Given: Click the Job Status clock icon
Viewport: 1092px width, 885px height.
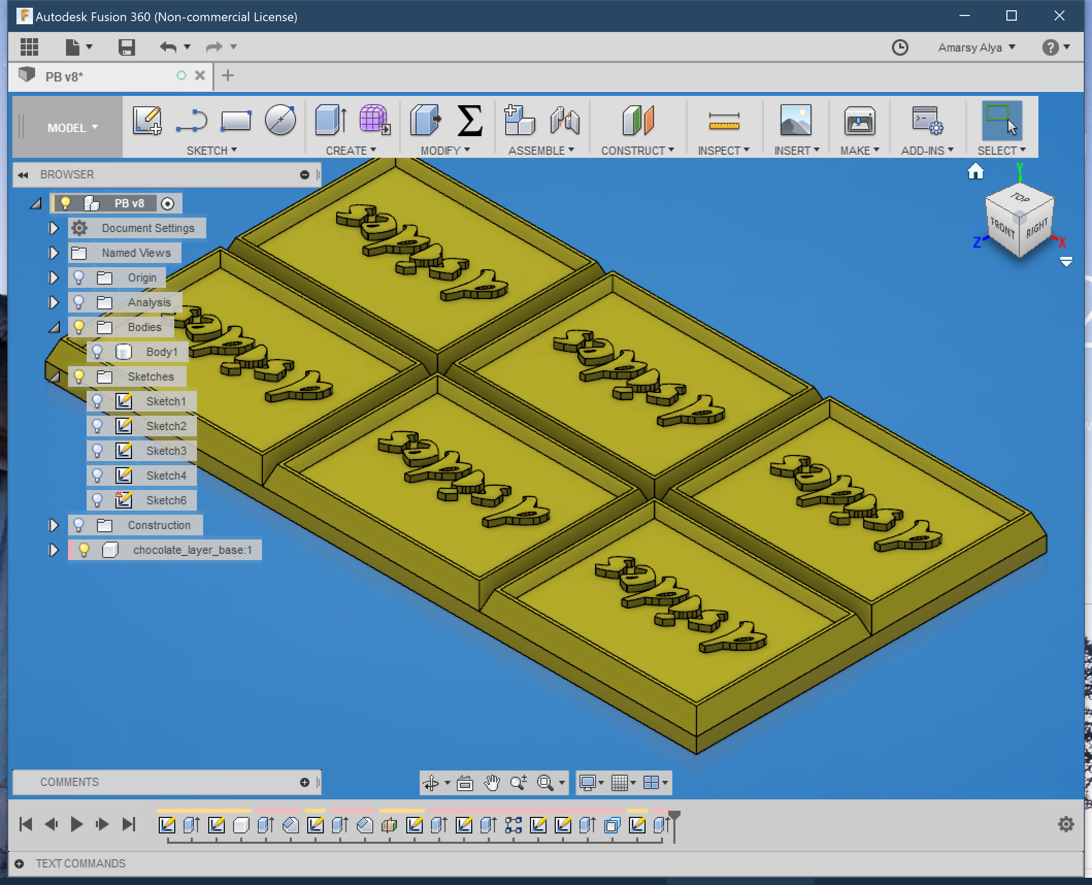Looking at the screenshot, I should coord(900,47).
